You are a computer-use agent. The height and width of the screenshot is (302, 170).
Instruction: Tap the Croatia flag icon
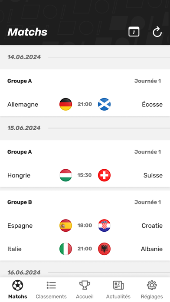[x=104, y=225]
